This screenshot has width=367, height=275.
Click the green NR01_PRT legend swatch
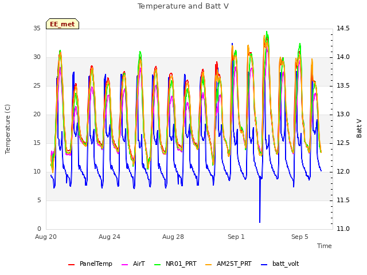coord(158,265)
